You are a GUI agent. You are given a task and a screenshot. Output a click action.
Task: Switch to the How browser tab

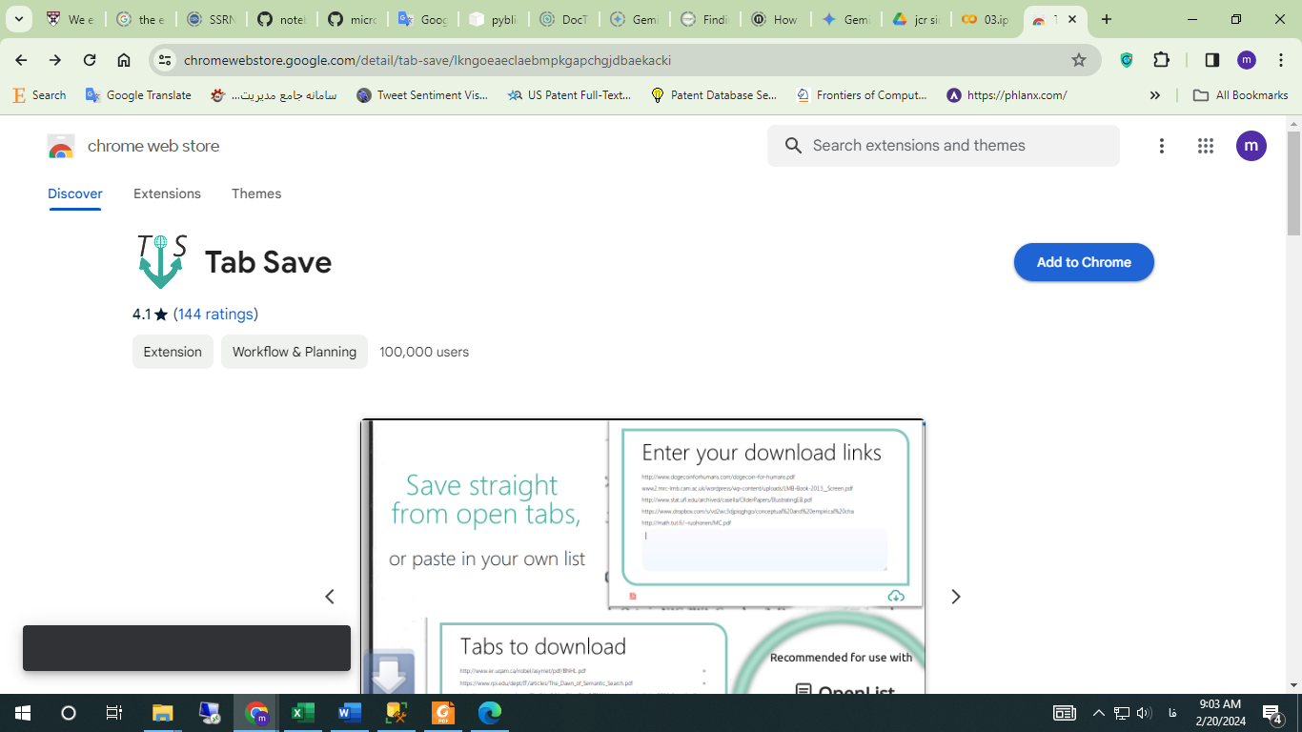(x=776, y=19)
